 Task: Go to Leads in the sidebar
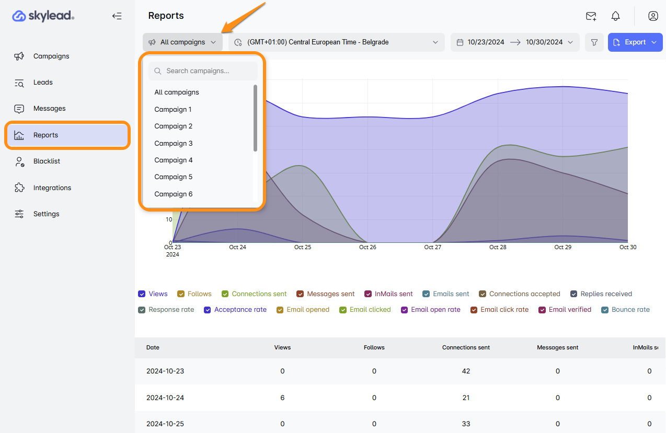coord(43,83)
